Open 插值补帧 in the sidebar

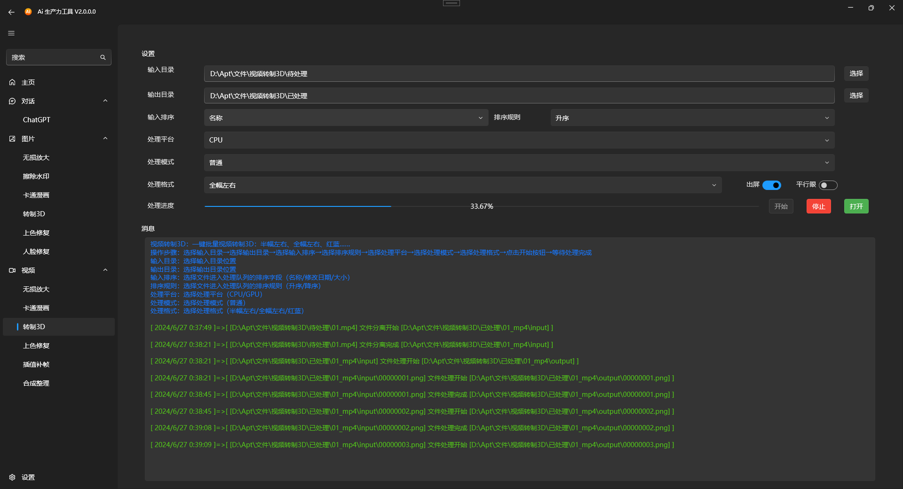point(59,364)
